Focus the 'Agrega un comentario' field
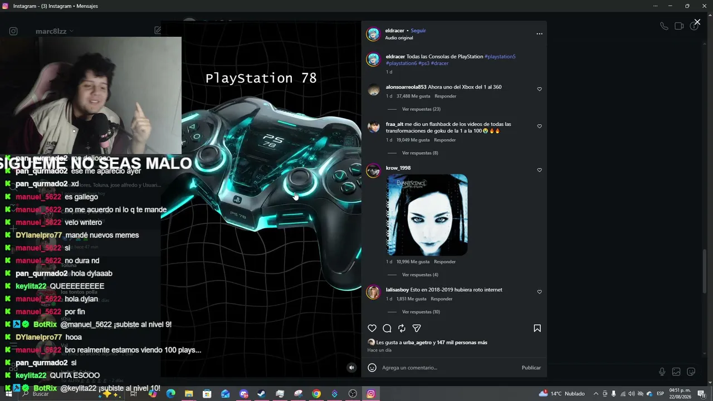This screenshot has height=401, width=713. click(448, 368)
